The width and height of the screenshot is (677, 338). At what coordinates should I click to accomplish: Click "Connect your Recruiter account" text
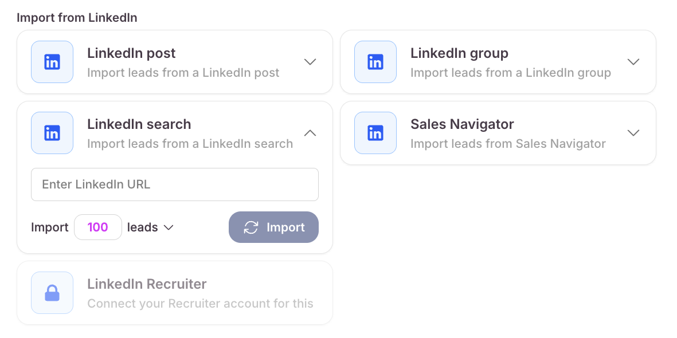pos(200,304)
